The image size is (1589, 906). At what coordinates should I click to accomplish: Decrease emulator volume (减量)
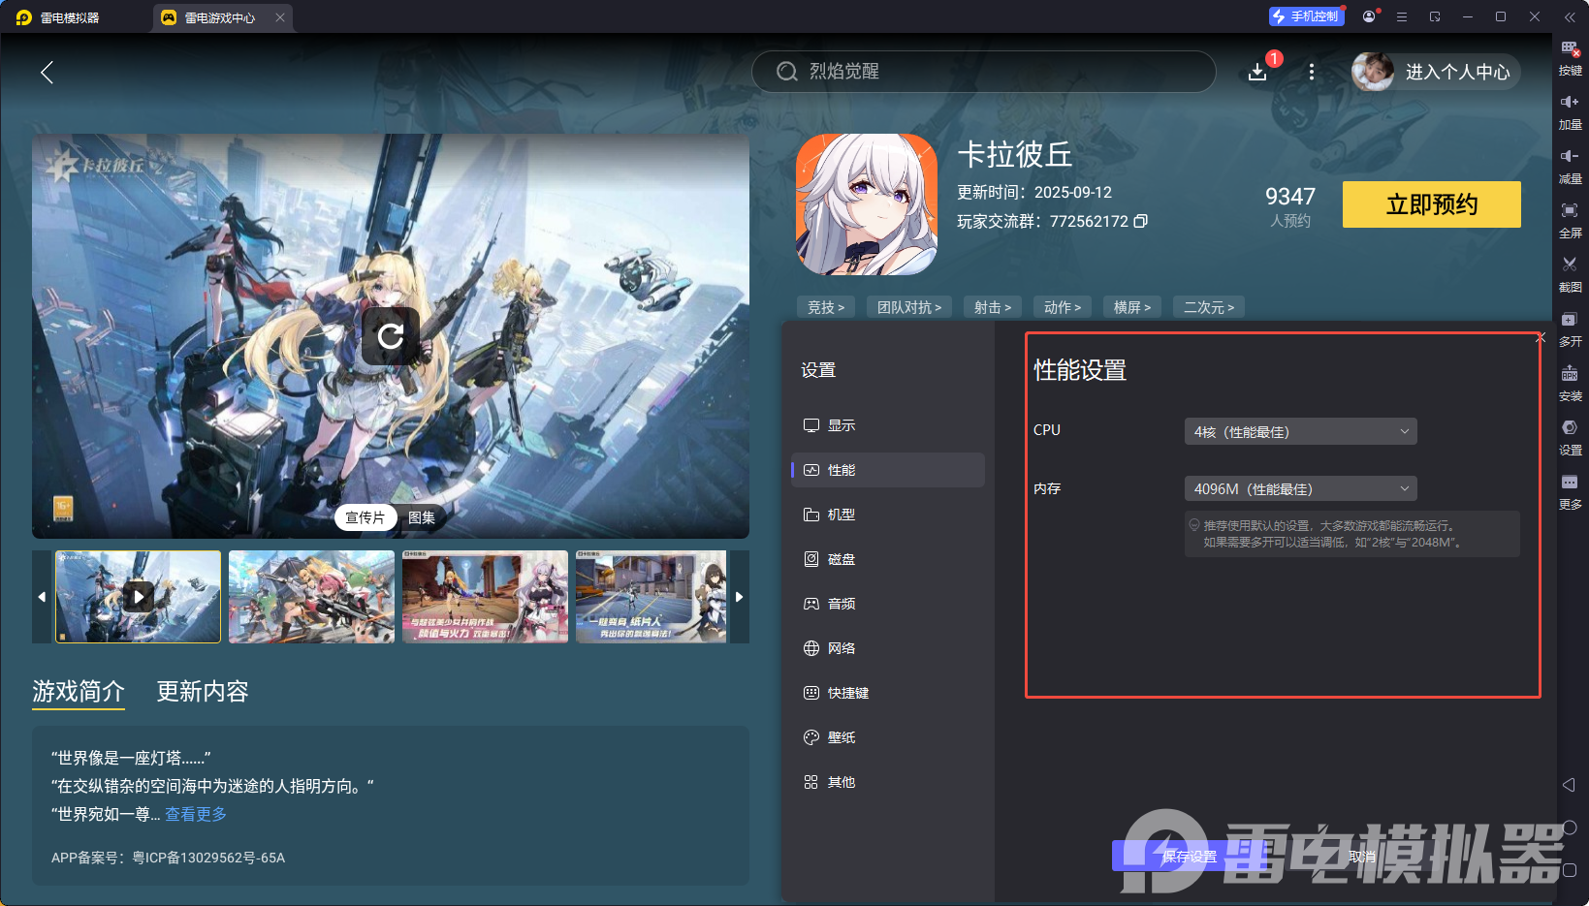point(1571,165)
